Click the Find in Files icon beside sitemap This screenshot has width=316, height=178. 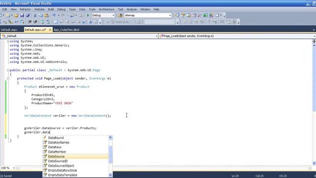[x=120, y=15]
